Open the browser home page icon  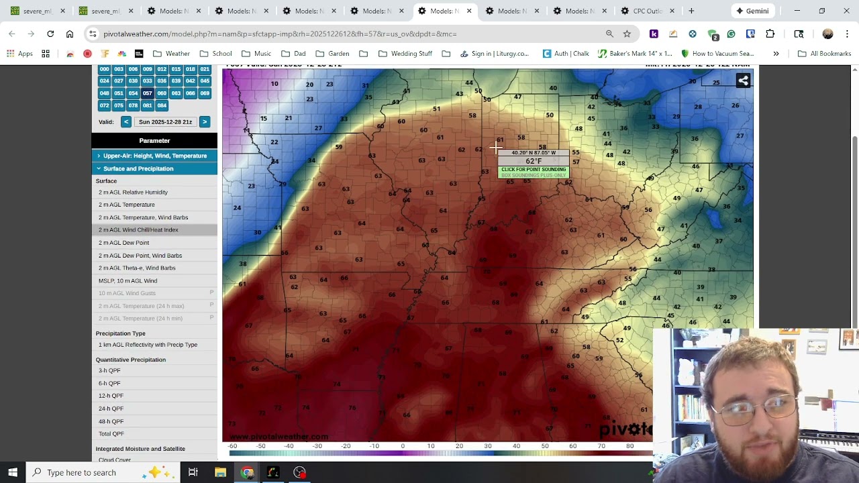pyautogui.click(x=70, y=34)
